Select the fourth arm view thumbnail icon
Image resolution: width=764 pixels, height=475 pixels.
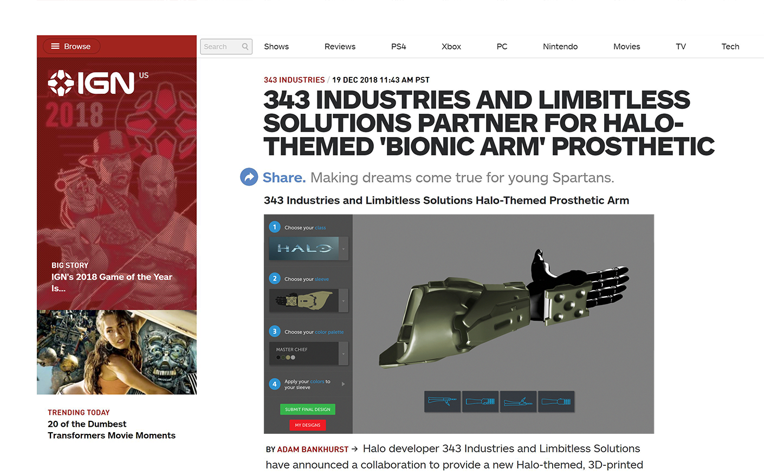coord(556,401)
